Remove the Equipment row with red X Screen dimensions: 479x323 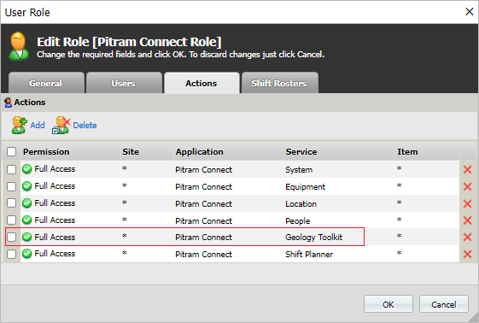(467, 187)
